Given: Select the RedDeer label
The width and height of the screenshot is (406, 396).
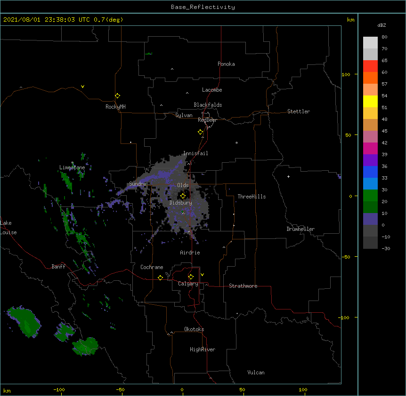Looking at the screenshot, I should coord(208,120).
